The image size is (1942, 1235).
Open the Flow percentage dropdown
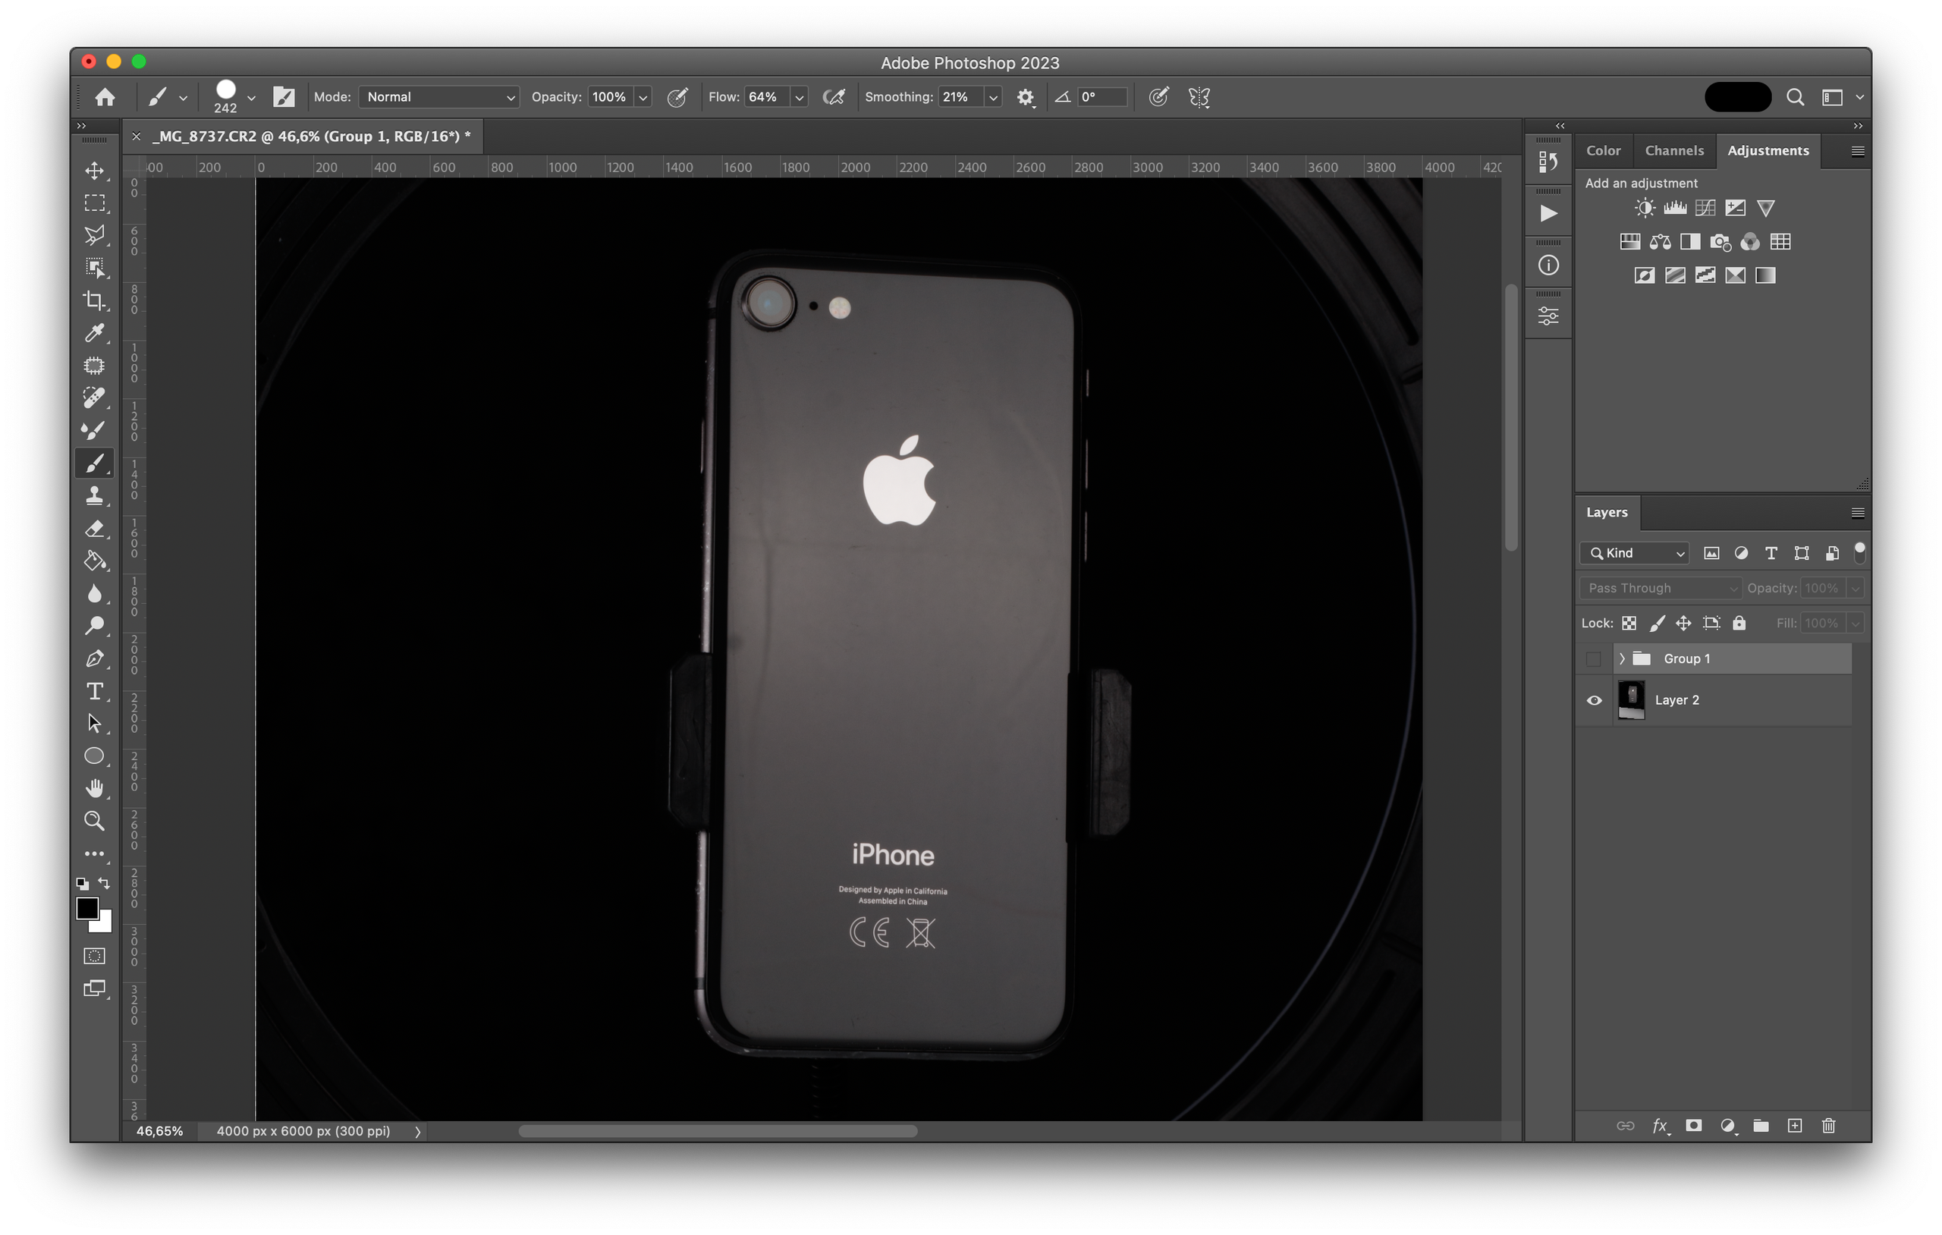pyautogui.click(x=800, y=97)
